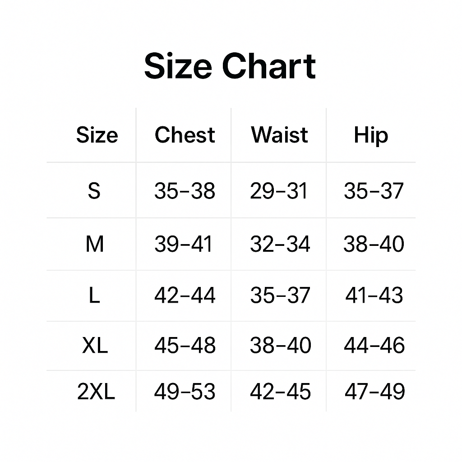Select the Waist column header
462x462 pixels.
click(279, 135)
